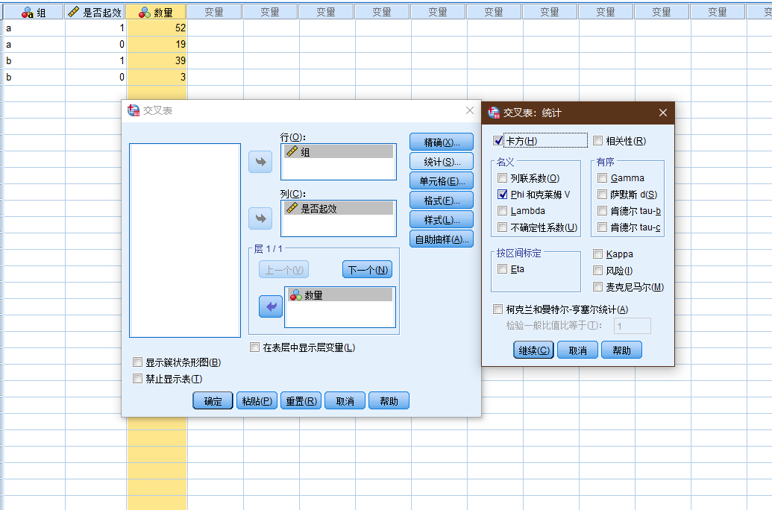Disable Phi 和克莱姆 V option
This screenshot has height=510, width=772.
pyautogui.click(x=502, y=195)
